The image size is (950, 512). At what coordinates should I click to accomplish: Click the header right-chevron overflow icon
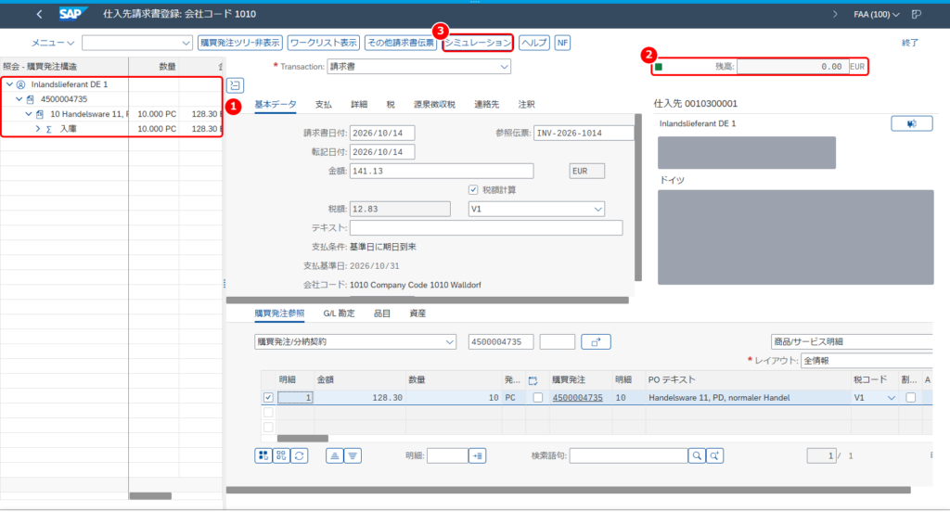pos(835,14)
